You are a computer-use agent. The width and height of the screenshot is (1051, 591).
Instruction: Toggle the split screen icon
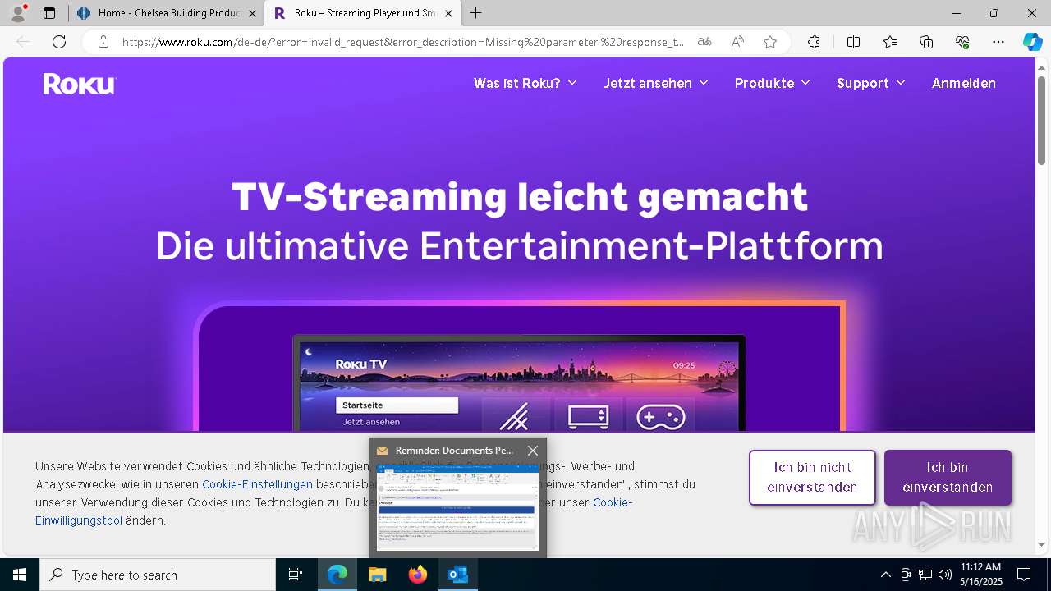coord(853,42)
